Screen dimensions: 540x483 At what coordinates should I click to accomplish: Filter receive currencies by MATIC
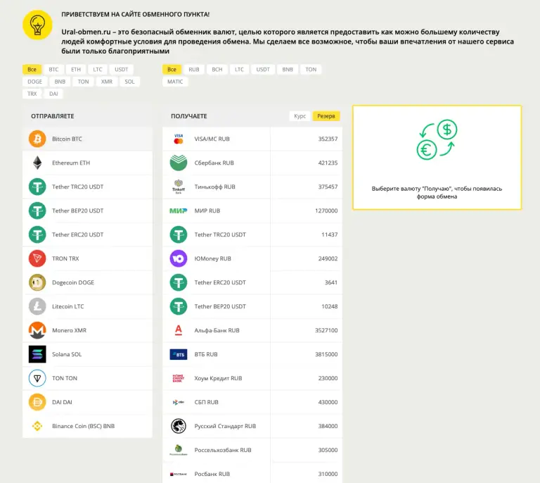(x=175, y=82)
